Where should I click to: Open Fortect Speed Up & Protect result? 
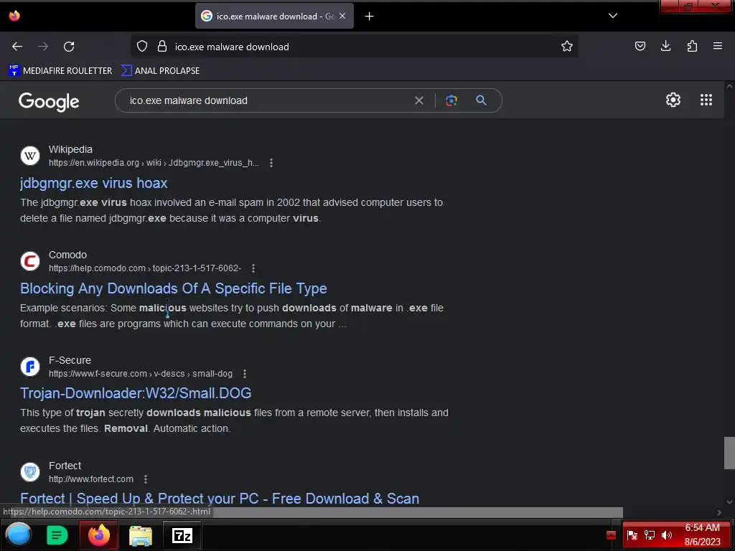(x=220, y=498)
